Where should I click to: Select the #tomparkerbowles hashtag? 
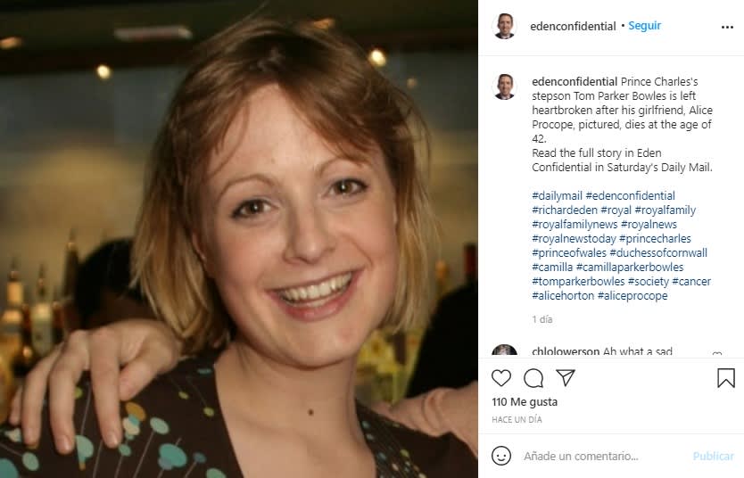coord(577,282)
